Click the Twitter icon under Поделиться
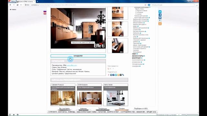Image resolution: width=207 pixels, height=116 pixels. tap(116, 75)
